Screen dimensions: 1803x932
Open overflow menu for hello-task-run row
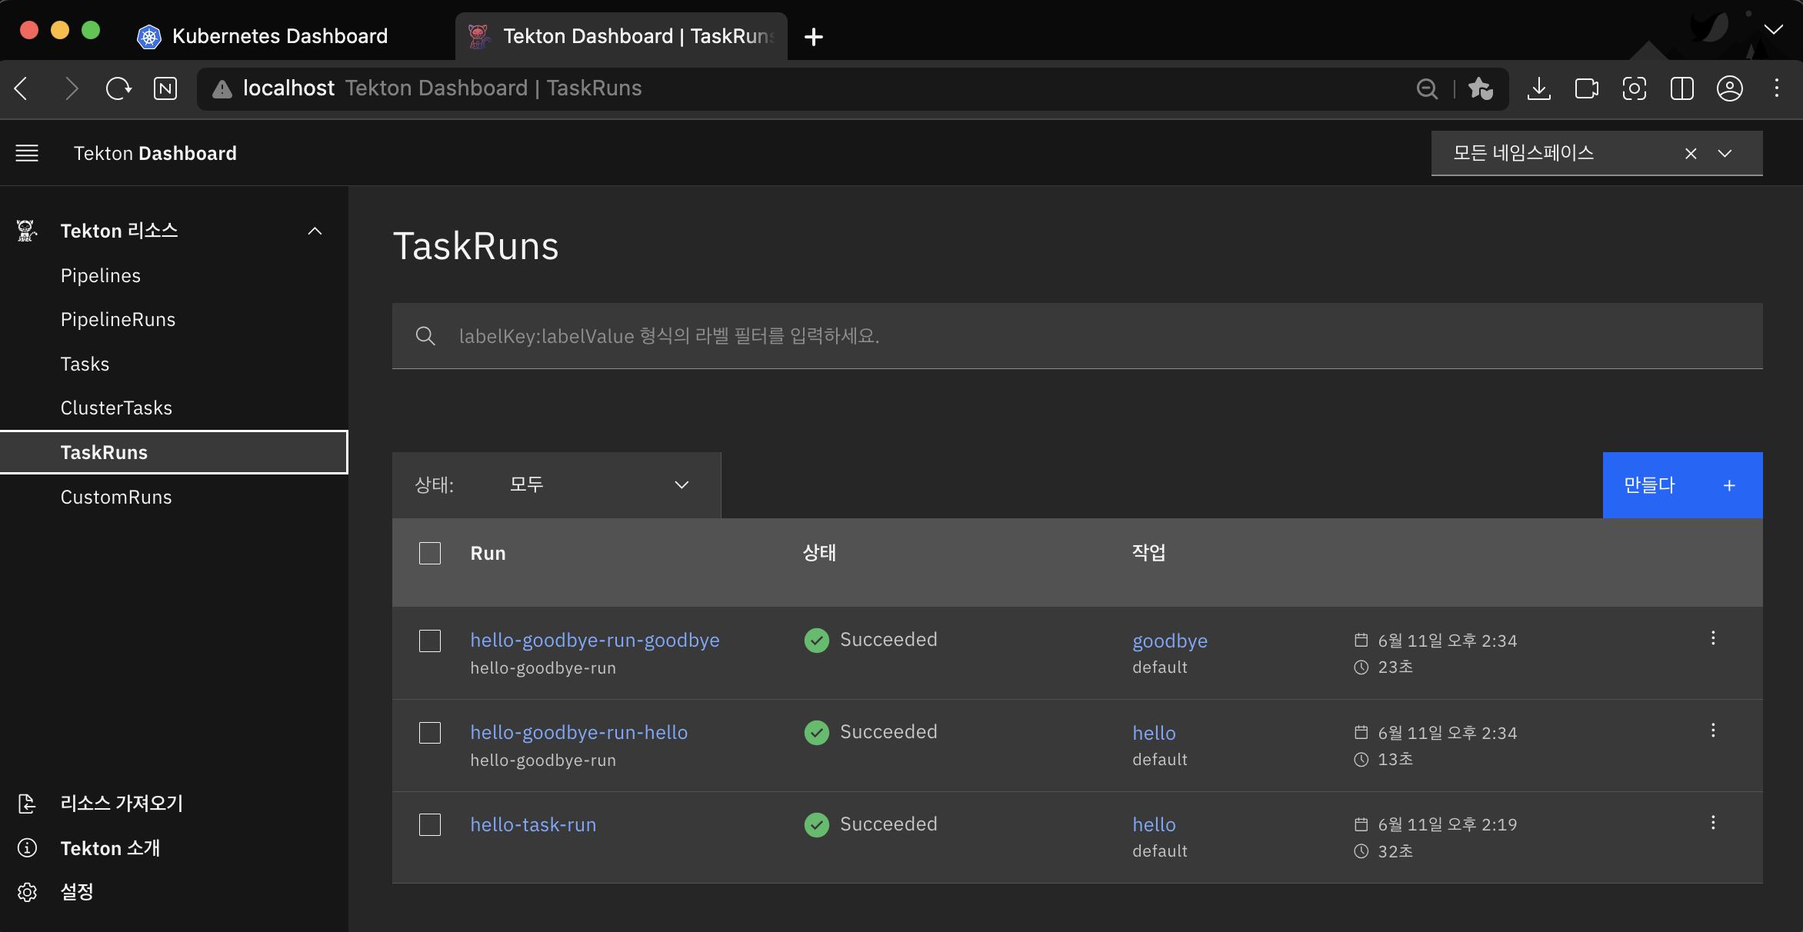(x=1713, y=823)
